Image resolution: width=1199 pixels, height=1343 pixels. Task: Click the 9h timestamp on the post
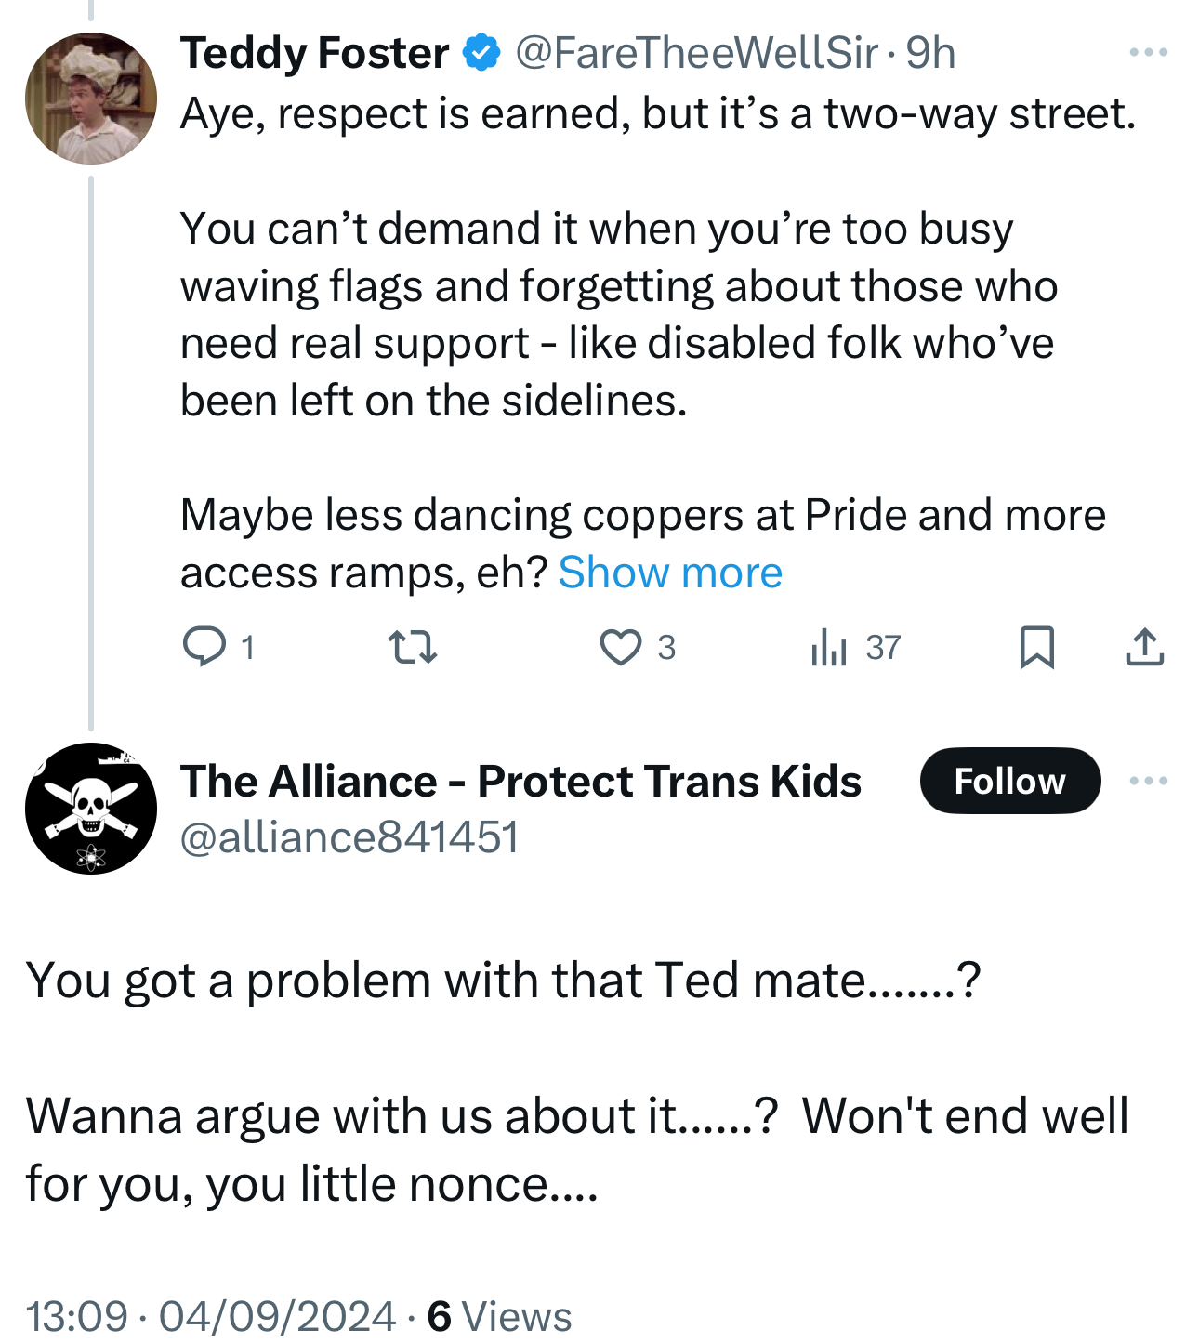point(930,53)
